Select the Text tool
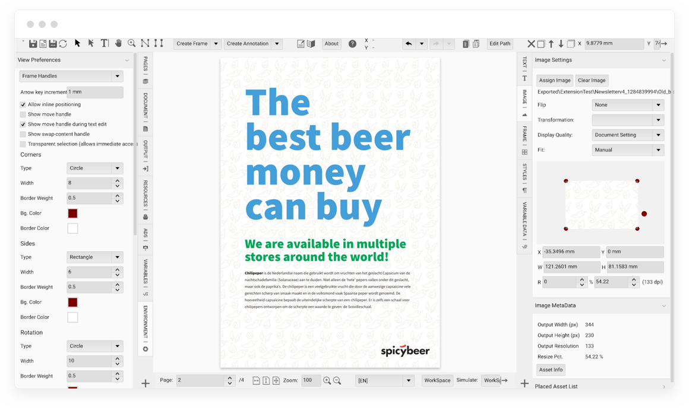Viewport: 689px width, 408px height. click(104, 43)
